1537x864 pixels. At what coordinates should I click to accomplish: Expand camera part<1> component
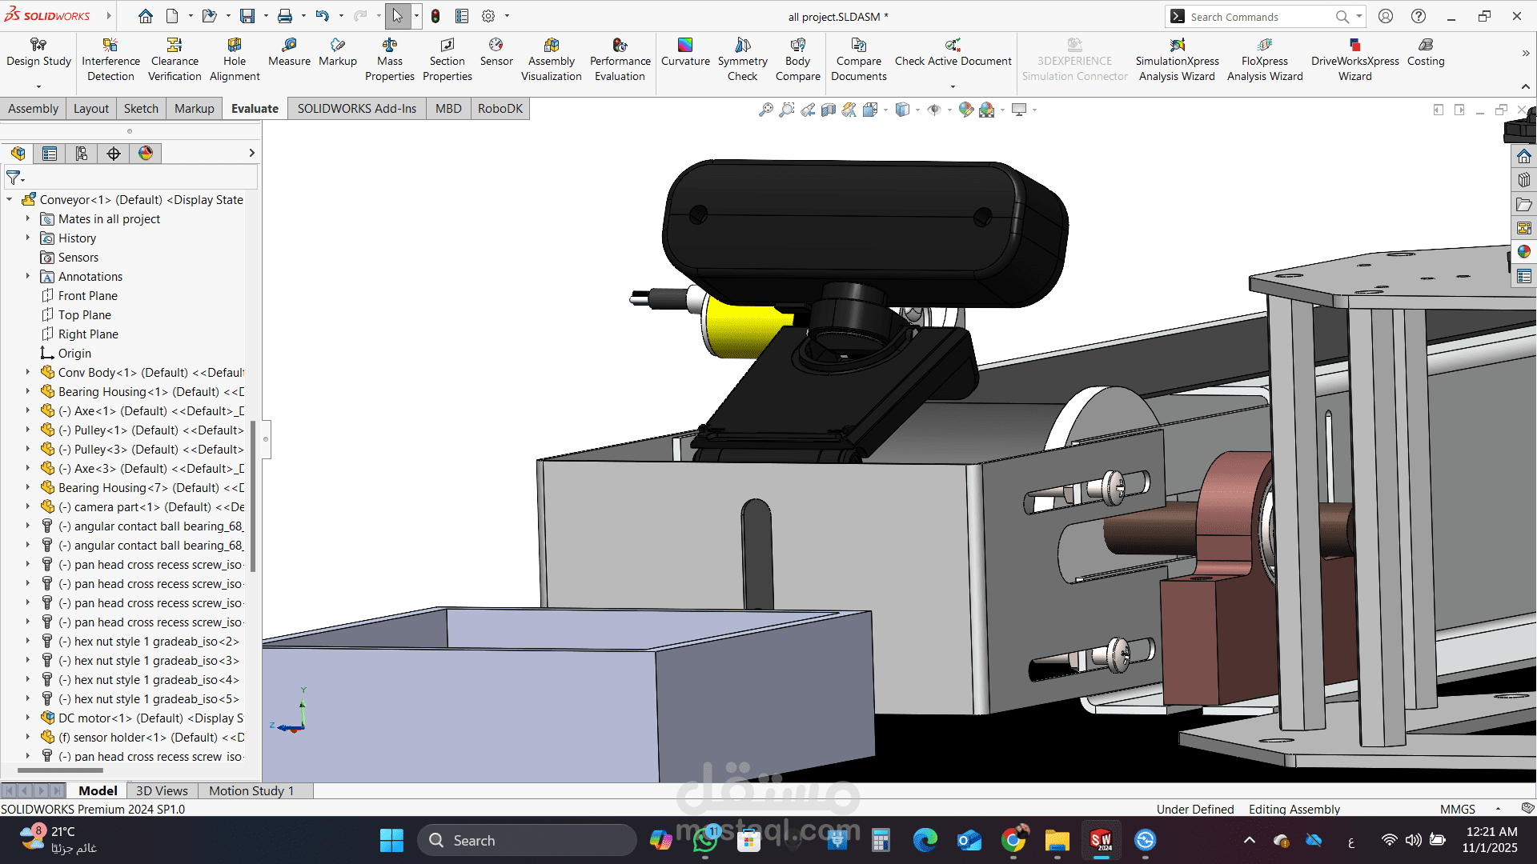(x=27, y=506)
